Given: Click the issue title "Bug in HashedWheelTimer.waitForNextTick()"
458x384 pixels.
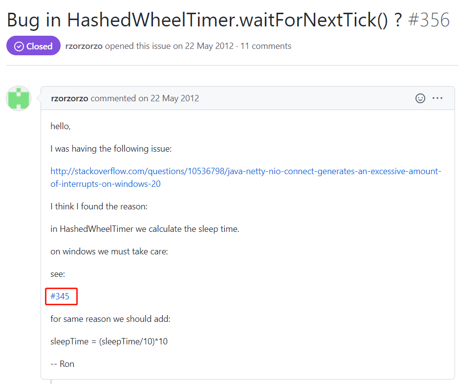Looking at the screenshot, I should pyautogui.click(x=199, y=20).
